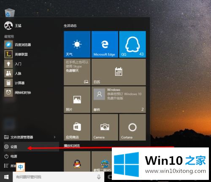Open the 入门 get started app

13,64
